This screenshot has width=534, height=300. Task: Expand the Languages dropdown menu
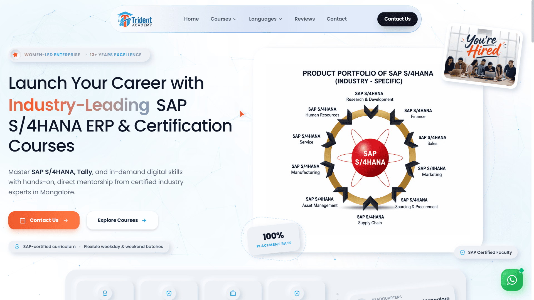(x=265, y=19)
